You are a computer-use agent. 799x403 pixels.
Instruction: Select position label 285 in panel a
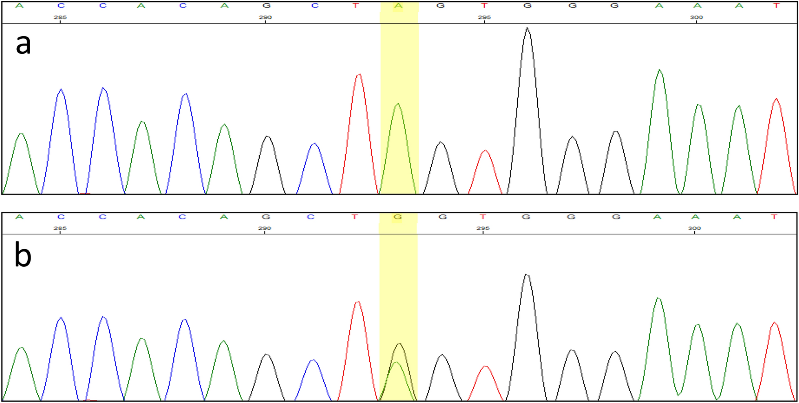point(60,18)
